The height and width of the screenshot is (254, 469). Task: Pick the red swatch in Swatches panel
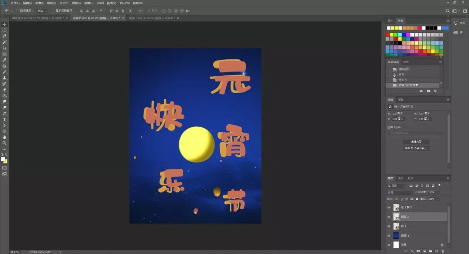pyautogui.click(x=388, y=35)
